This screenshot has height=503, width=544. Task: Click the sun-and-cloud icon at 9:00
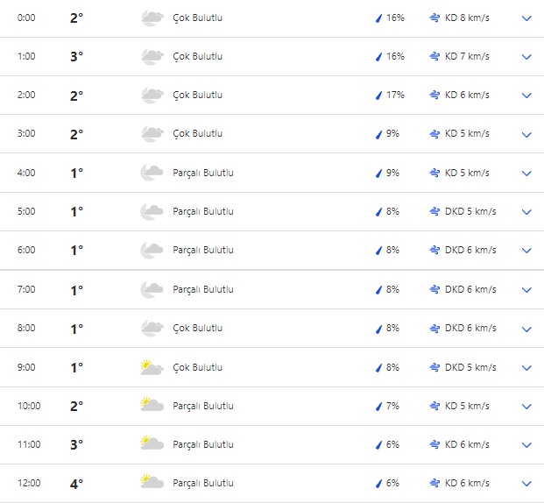(x=152, y=367)
